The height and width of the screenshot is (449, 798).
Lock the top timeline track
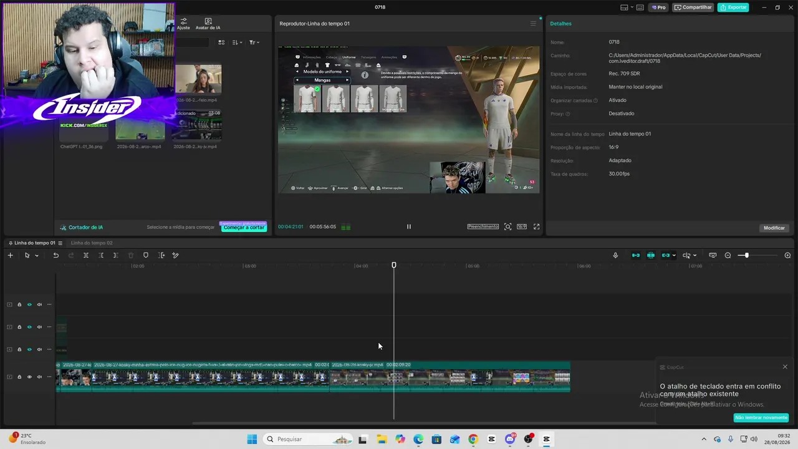tap(19, 304)
